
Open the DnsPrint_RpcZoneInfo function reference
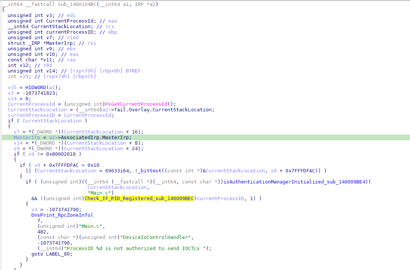[61, 215]
